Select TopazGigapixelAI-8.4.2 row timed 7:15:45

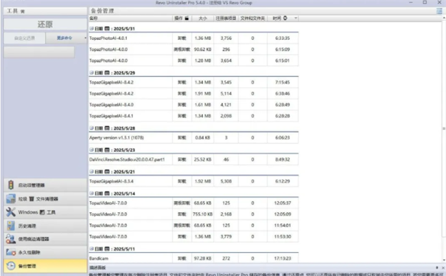click(193, 82)
